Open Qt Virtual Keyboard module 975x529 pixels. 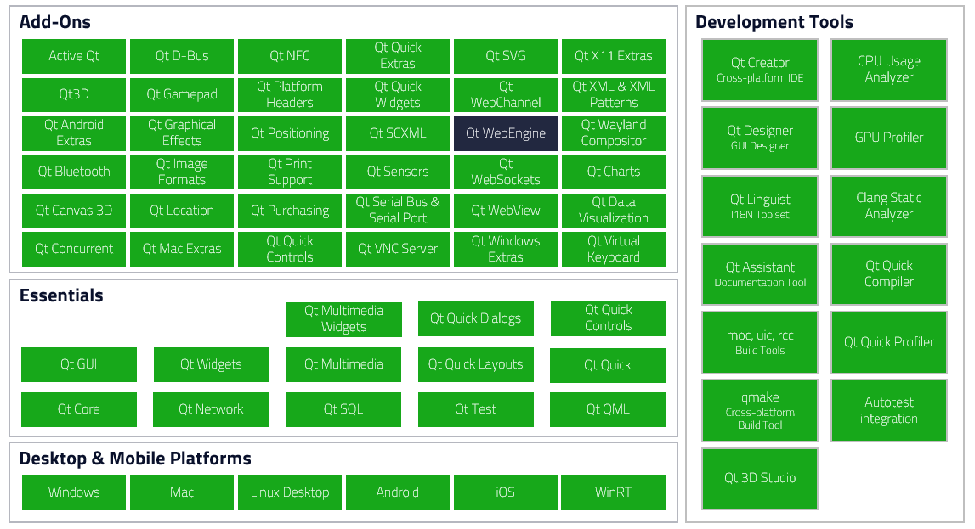pos(614,249)
